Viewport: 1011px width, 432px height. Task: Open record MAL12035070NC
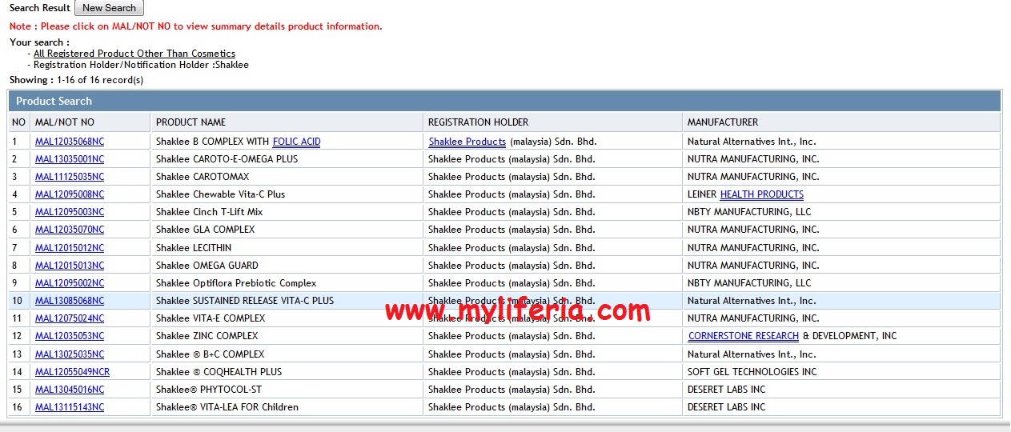click(70, 230)
